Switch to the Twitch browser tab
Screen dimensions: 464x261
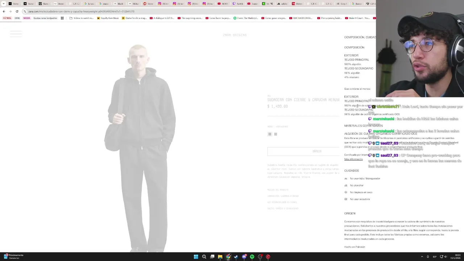click(x=238, y=4)
